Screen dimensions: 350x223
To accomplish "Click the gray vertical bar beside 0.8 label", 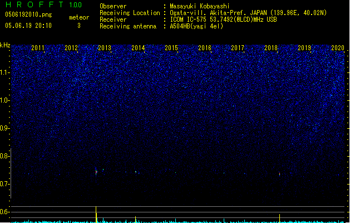I will pos(11,173).
